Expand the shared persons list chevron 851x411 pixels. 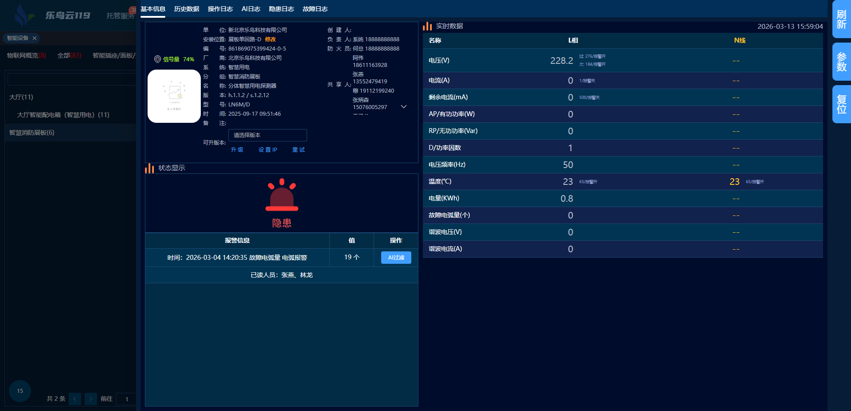point(404,107)
